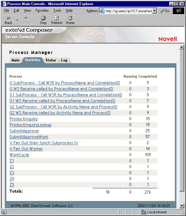Open the Z2 process link
This screenshot has width=186, height=216.
tap(12, 167)
